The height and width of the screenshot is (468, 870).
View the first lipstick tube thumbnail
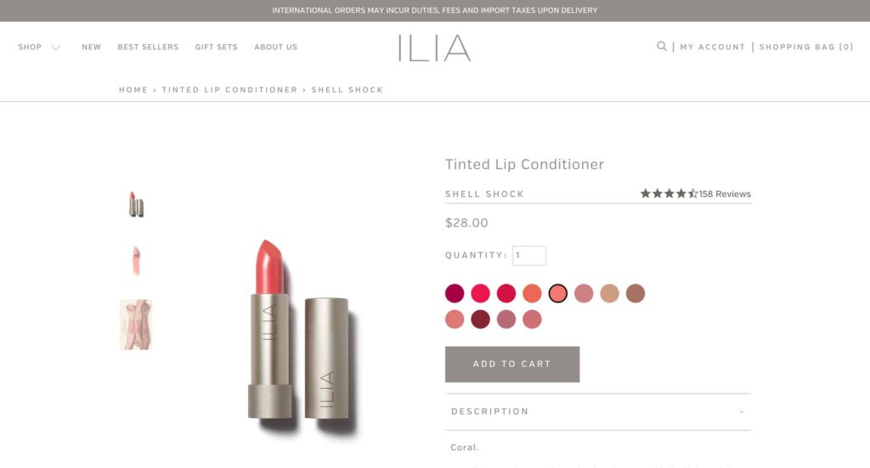[136, 204]
